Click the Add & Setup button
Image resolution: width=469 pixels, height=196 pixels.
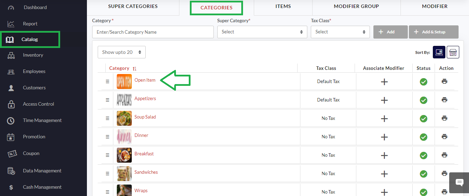pos(433,32)
